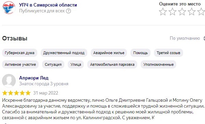Select the Помощь review tag

click(x=140, y=53)
